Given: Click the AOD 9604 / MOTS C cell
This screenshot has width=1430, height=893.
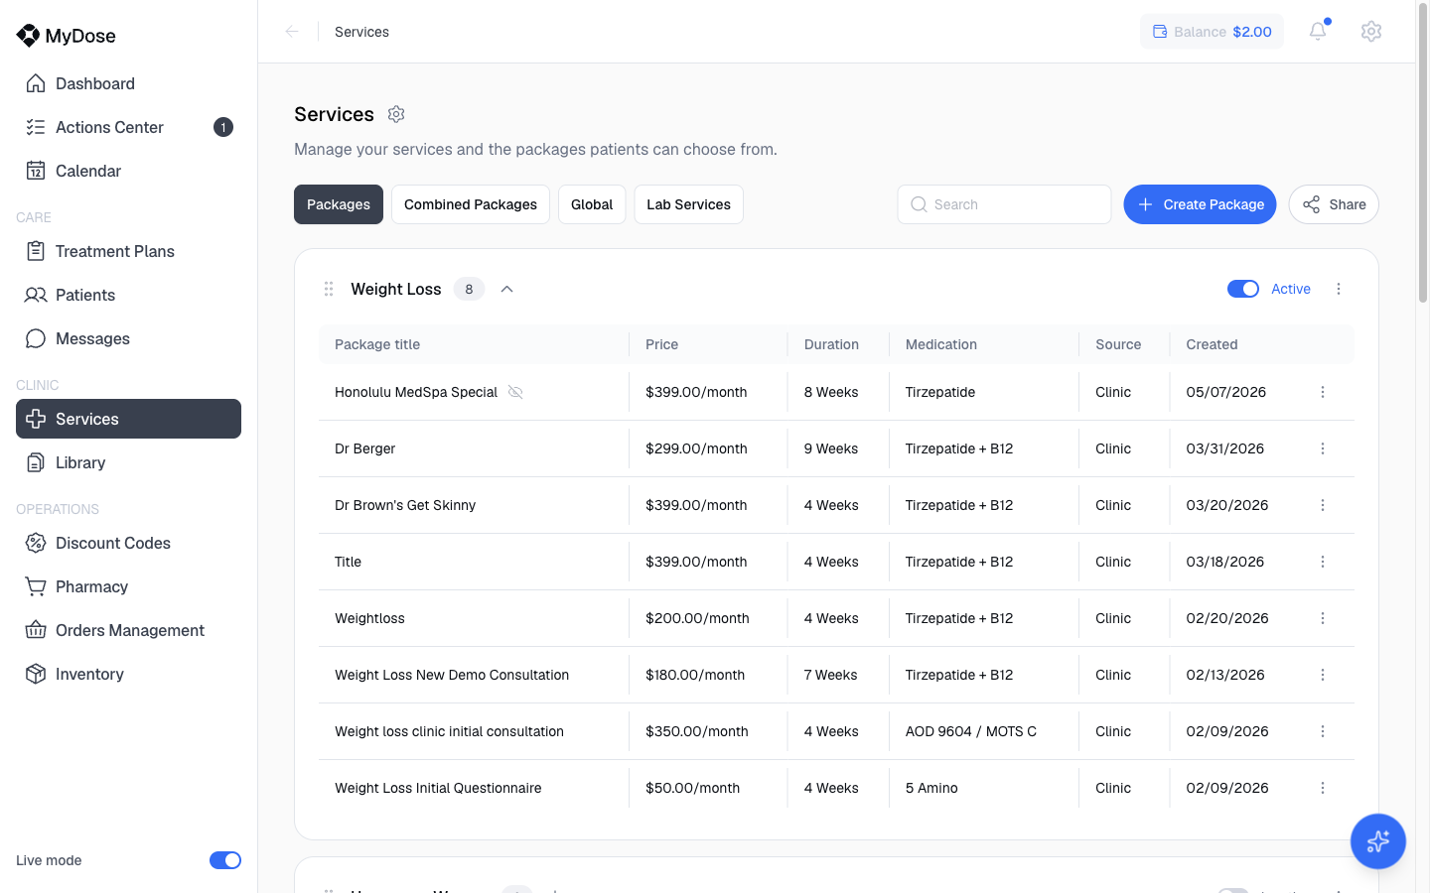Looking at the screenshot, I should point(971,731).
